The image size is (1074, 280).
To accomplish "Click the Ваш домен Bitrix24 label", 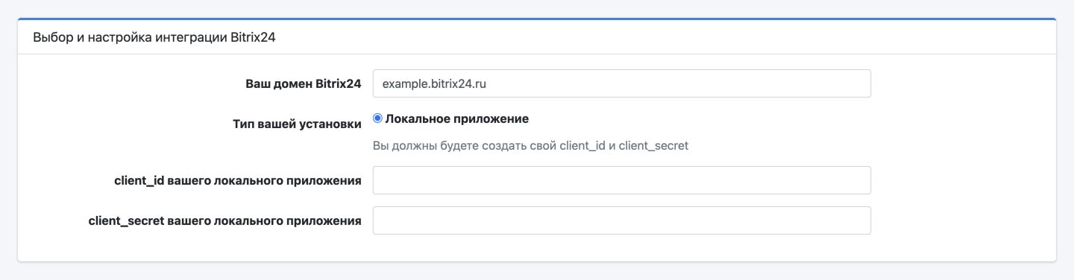I will coord(304,84).
